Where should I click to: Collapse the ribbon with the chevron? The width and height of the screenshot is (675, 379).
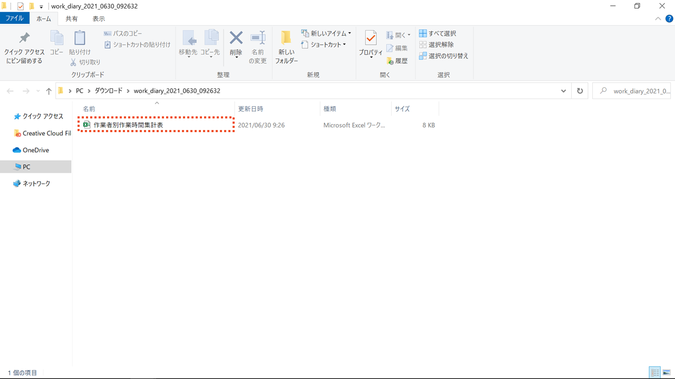click(658, 18)
